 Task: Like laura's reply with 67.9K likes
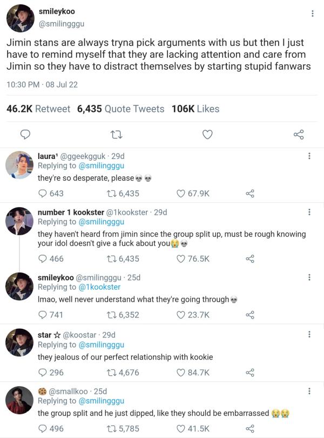(182, 194)
